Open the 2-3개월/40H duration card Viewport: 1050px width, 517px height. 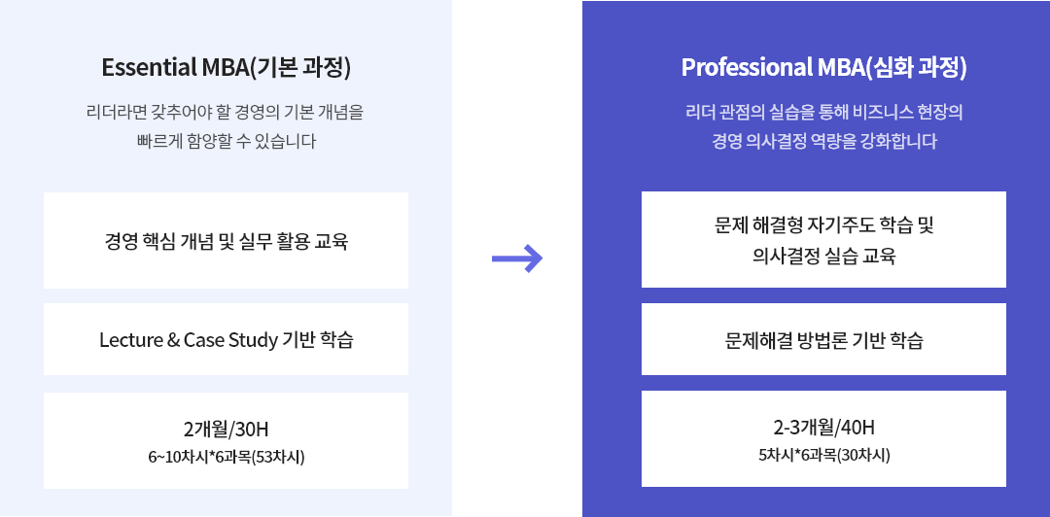tap(823, 438)
